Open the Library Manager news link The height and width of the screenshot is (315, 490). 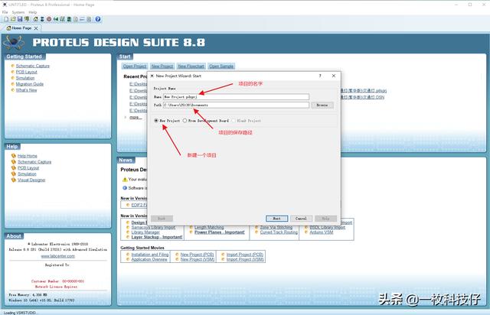pos(145,232)
